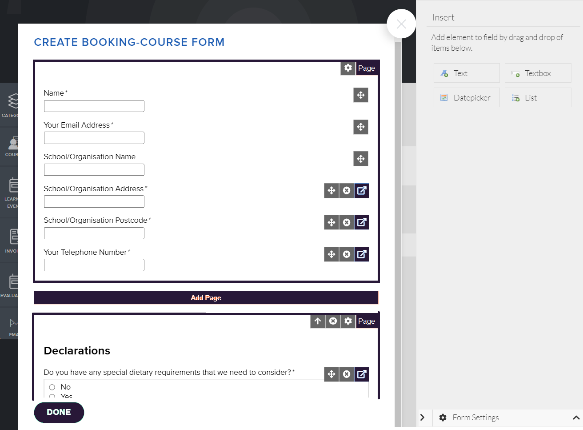The image size is (583, 430).
Task: Collapse the Form Settings panel with the chevron
Action: coord(576,418)
